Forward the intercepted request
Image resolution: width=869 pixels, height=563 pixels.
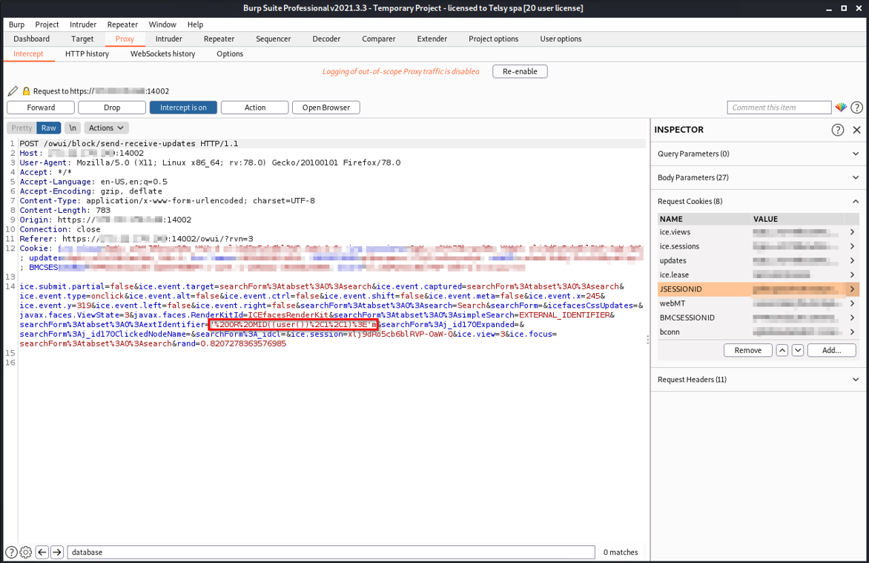pos(41,108)
